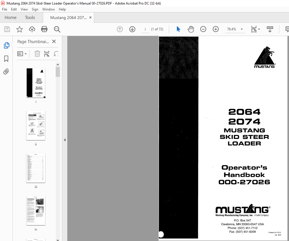Switch to the Home tab
The image size is (289, 241).
(x=11, y=18)
